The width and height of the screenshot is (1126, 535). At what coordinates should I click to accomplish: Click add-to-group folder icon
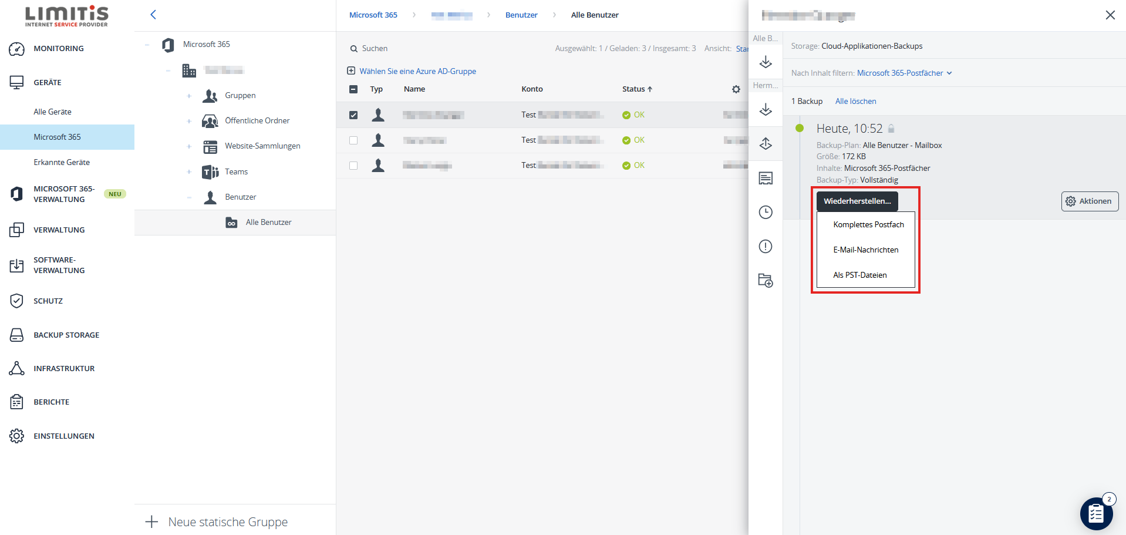tap(766, 281)
